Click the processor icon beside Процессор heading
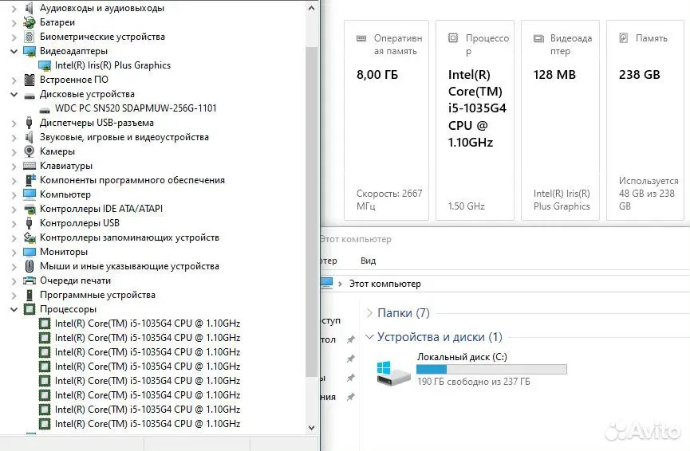 click(453, 37)
